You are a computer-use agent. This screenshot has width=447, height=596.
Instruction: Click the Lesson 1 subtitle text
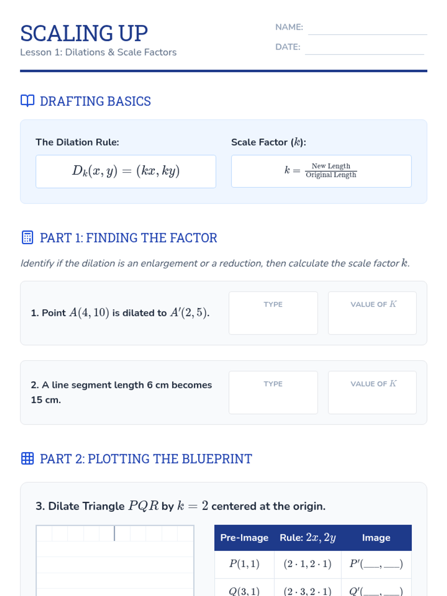tap(98, 52)
